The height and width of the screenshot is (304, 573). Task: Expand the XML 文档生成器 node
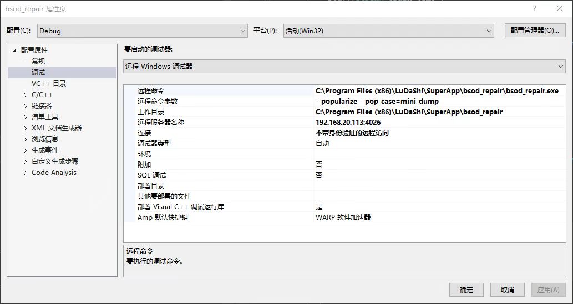(x=25, y=128)
